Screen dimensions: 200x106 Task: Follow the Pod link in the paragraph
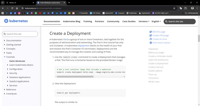[65, 39]
